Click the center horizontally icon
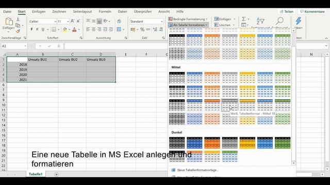 94,29
